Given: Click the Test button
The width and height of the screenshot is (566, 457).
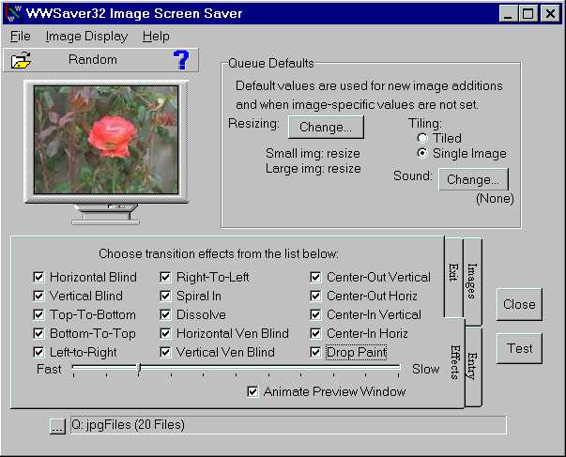Looking at the screenshot, I should click(x=519, y=348).
